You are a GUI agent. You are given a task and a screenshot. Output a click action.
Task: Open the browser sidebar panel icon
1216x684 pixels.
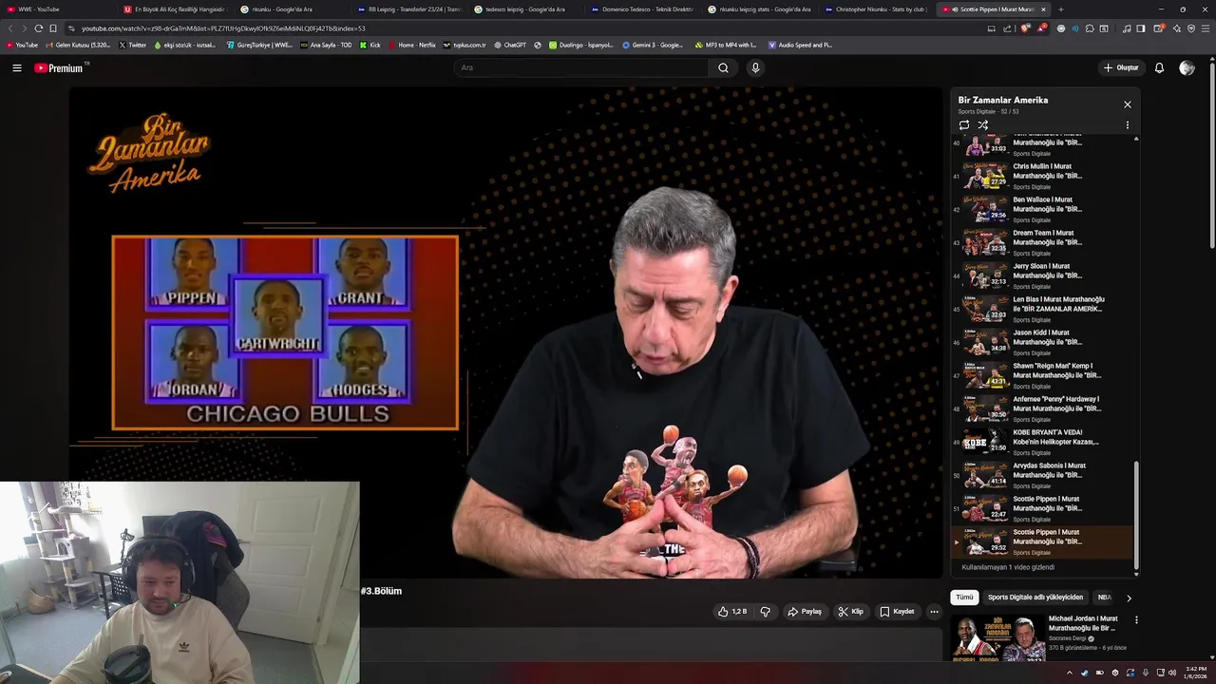tap(1141, 28)
